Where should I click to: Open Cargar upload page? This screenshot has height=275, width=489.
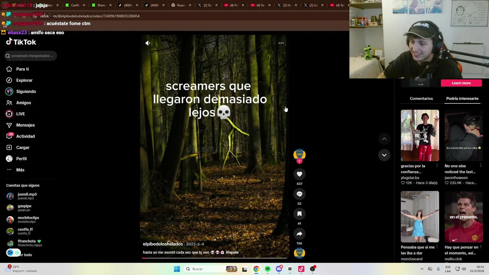pyautogui.click(x=23, y=147)
